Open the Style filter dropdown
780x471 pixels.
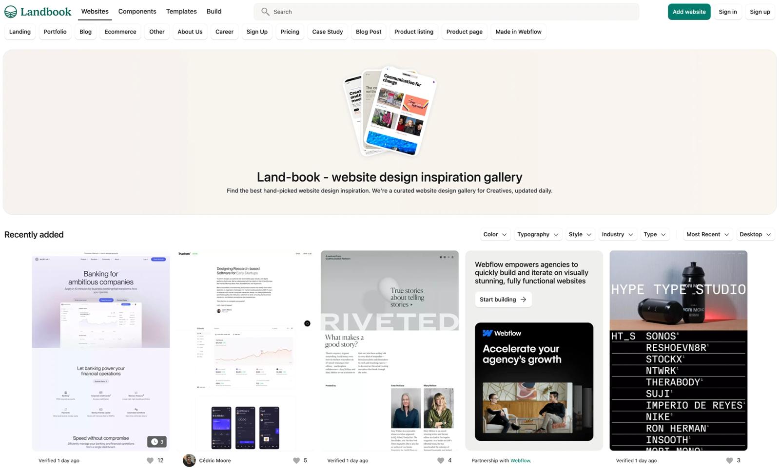point(580,234)
